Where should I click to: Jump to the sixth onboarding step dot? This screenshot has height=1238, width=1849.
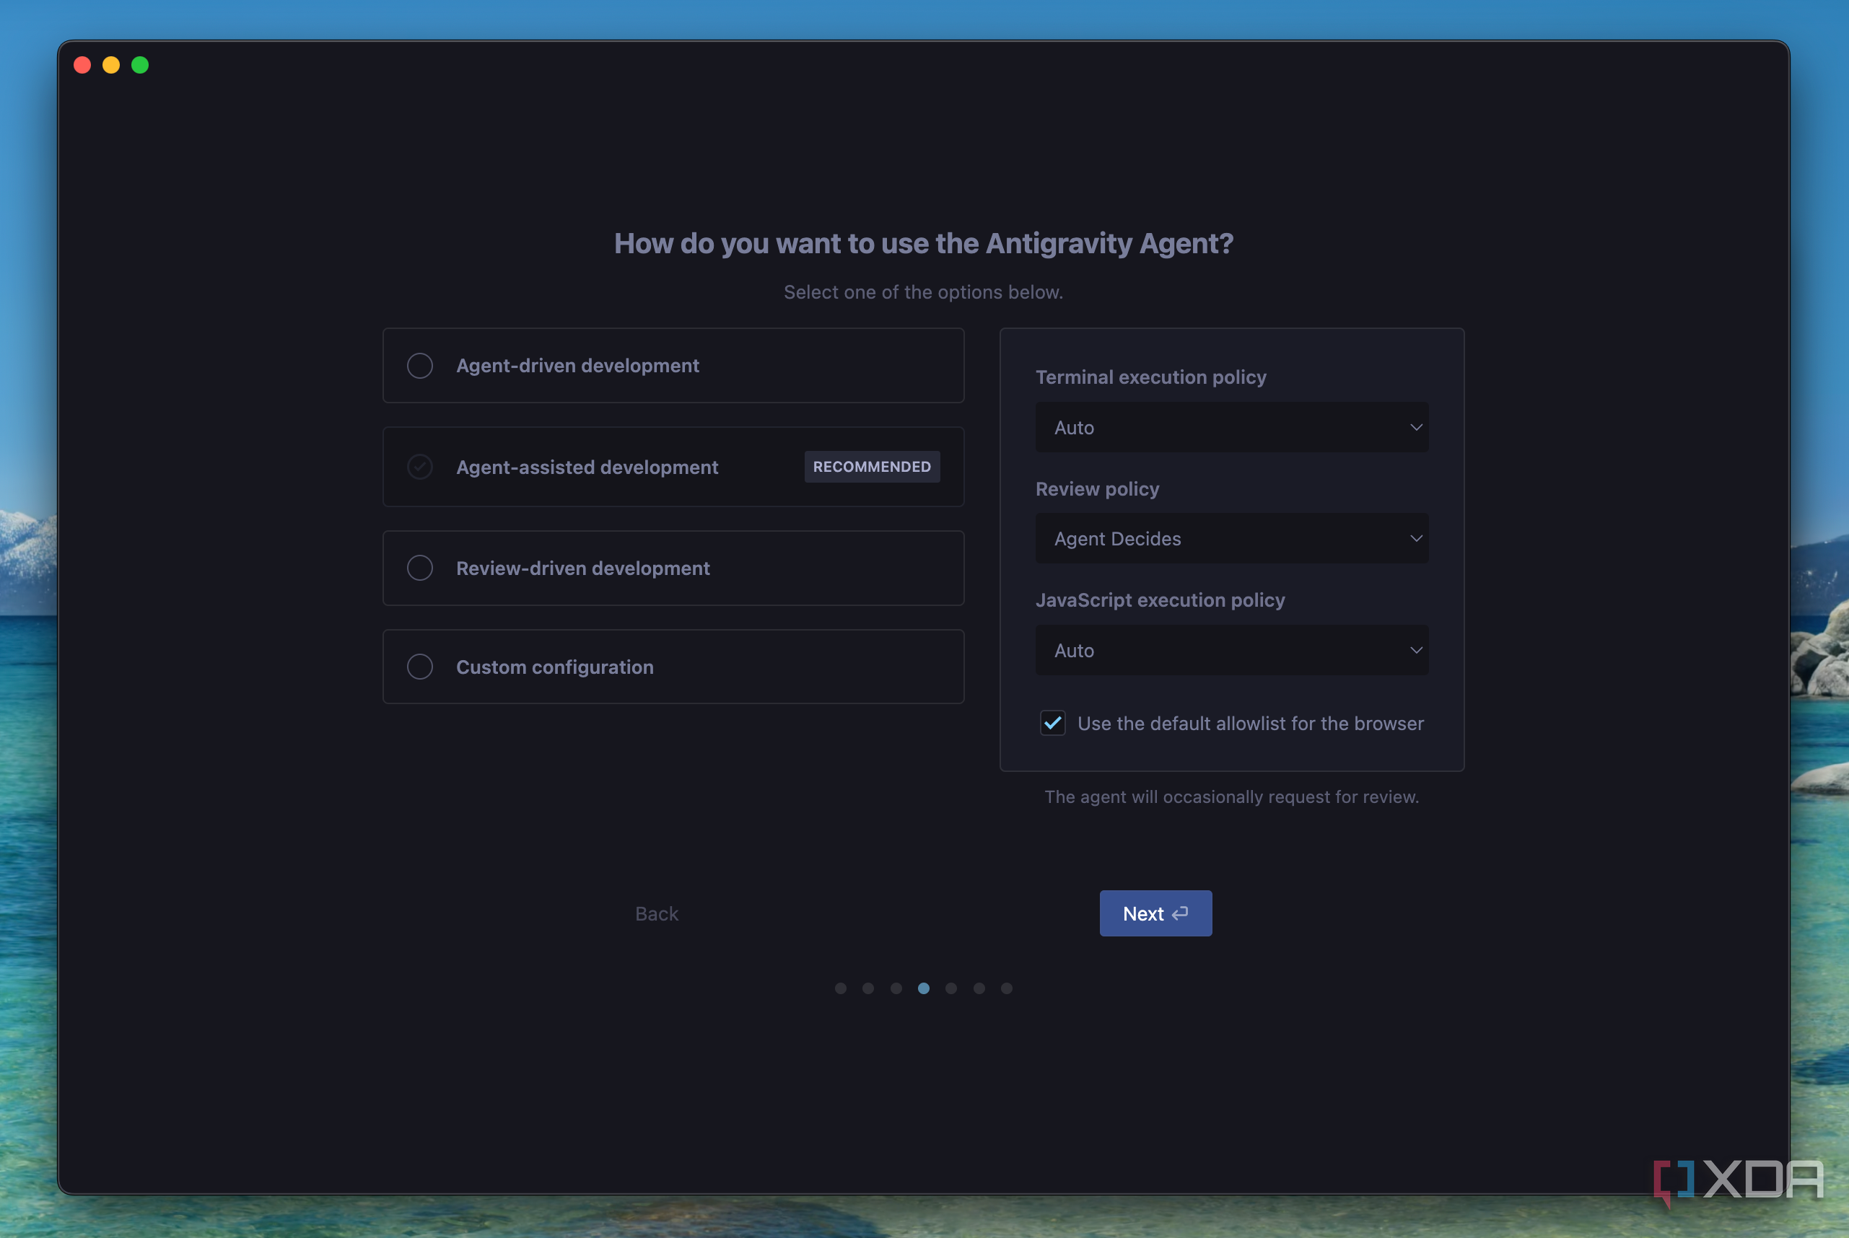tap(979, 988)
